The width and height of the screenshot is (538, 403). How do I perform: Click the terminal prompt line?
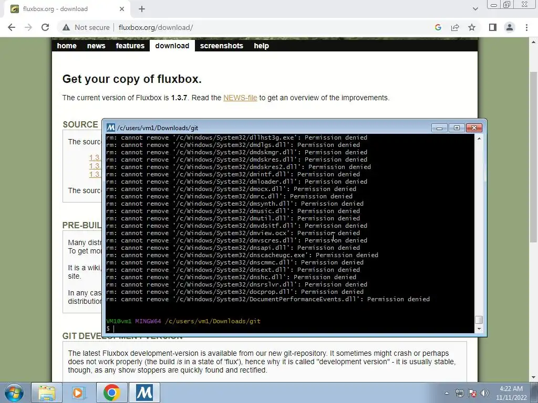click(290, 328)
